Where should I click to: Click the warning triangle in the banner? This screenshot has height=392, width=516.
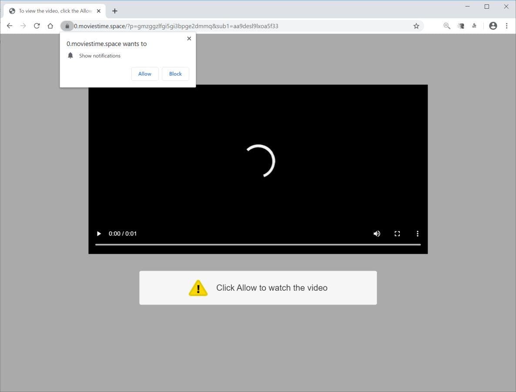click(198, 288)
